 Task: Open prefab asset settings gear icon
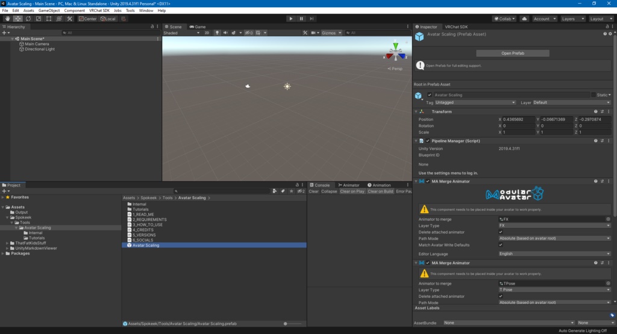point(610,34)
